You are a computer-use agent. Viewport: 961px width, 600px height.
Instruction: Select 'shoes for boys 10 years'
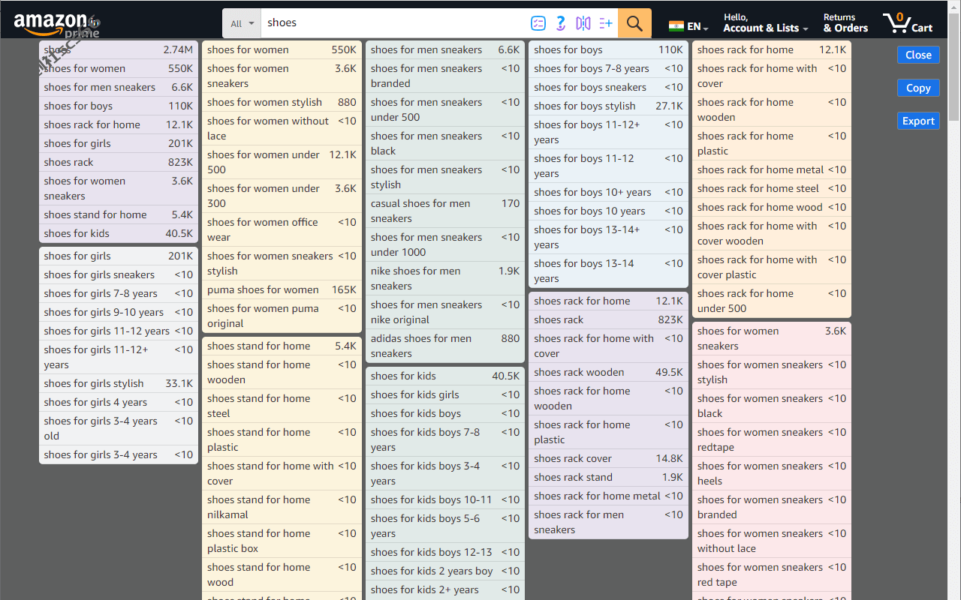pyautogui.click(x=608, y=211)
